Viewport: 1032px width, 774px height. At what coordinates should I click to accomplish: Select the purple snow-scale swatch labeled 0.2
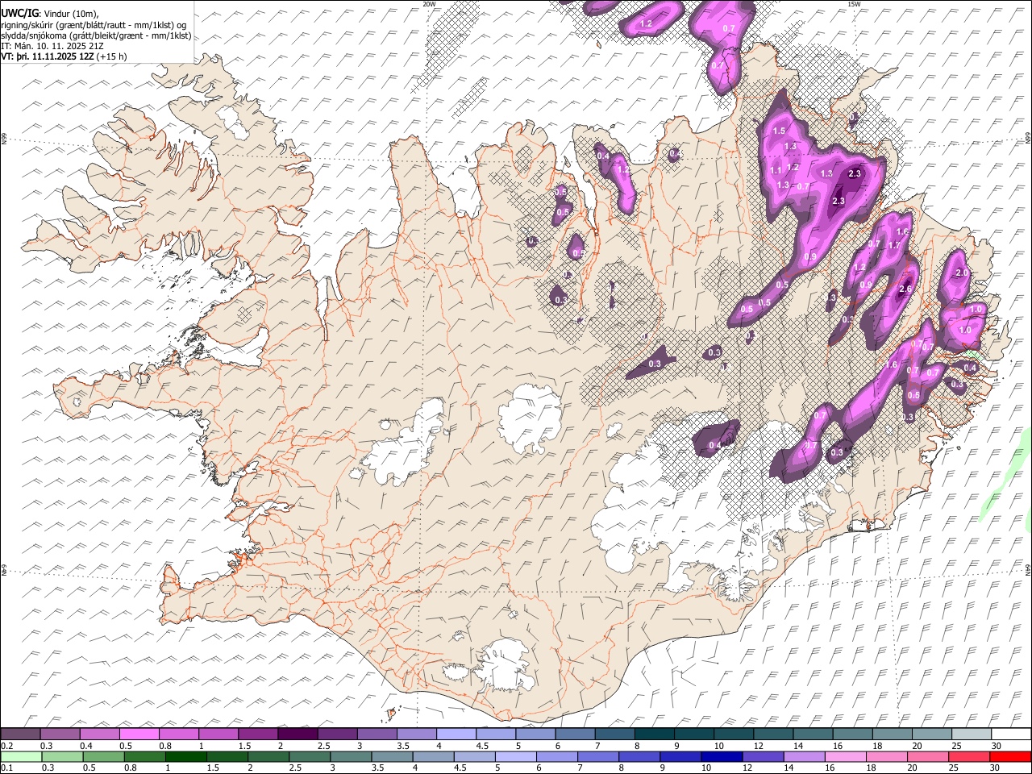coord(20,734)
